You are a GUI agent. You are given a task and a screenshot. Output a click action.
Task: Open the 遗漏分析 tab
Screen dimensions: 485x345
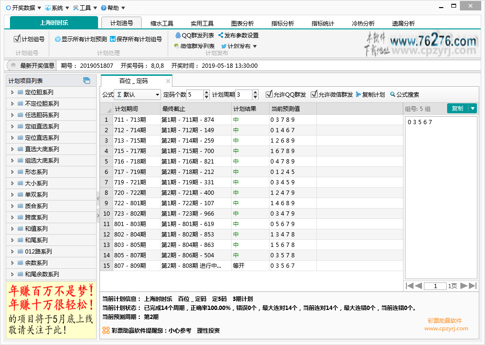(403, 23)
